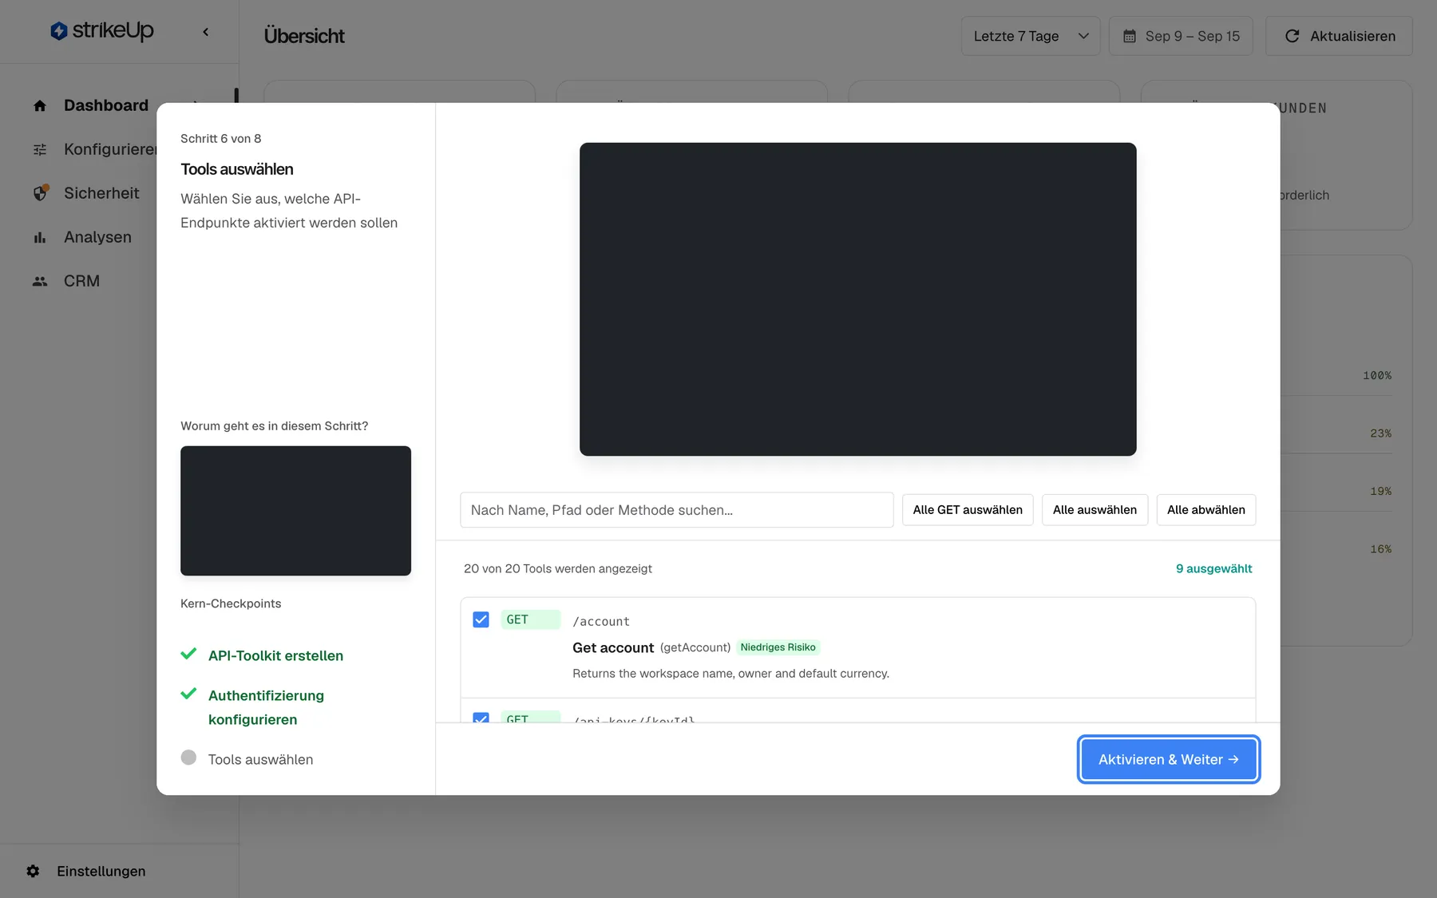1437x898 pixels.
Task: Click the Alle auswählen button
Action: point(1095,510)
